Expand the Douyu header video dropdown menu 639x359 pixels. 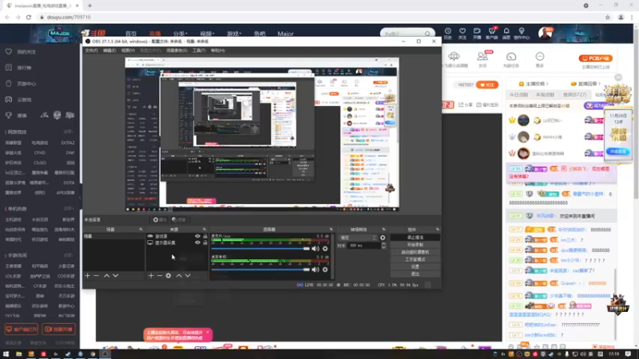[207, 34]
